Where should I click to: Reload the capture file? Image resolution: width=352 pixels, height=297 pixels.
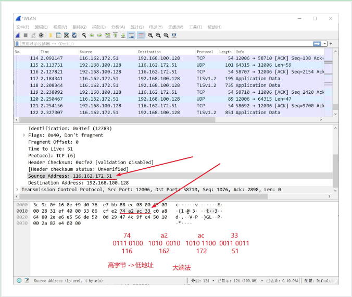click(74, 35)
